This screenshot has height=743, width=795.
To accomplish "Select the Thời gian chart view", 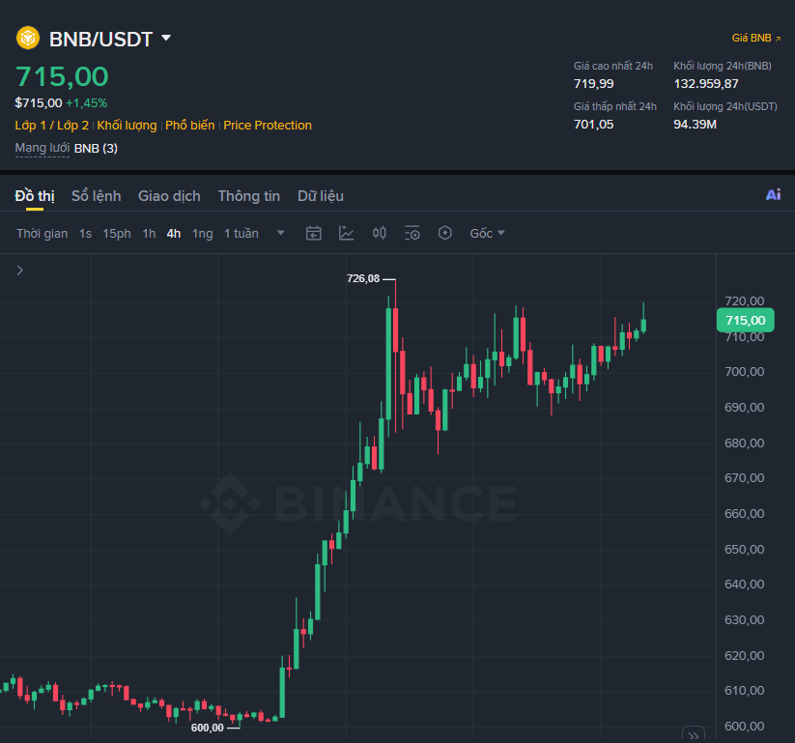I will coord(43,233).
